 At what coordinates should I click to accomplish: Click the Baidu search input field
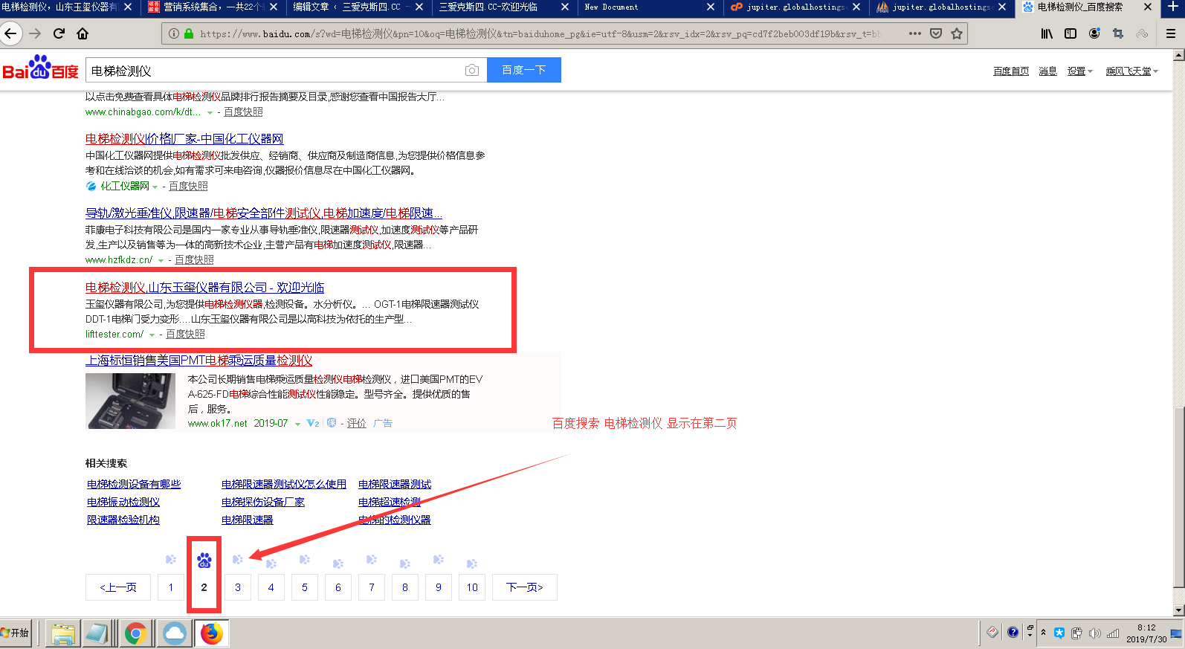275,71
